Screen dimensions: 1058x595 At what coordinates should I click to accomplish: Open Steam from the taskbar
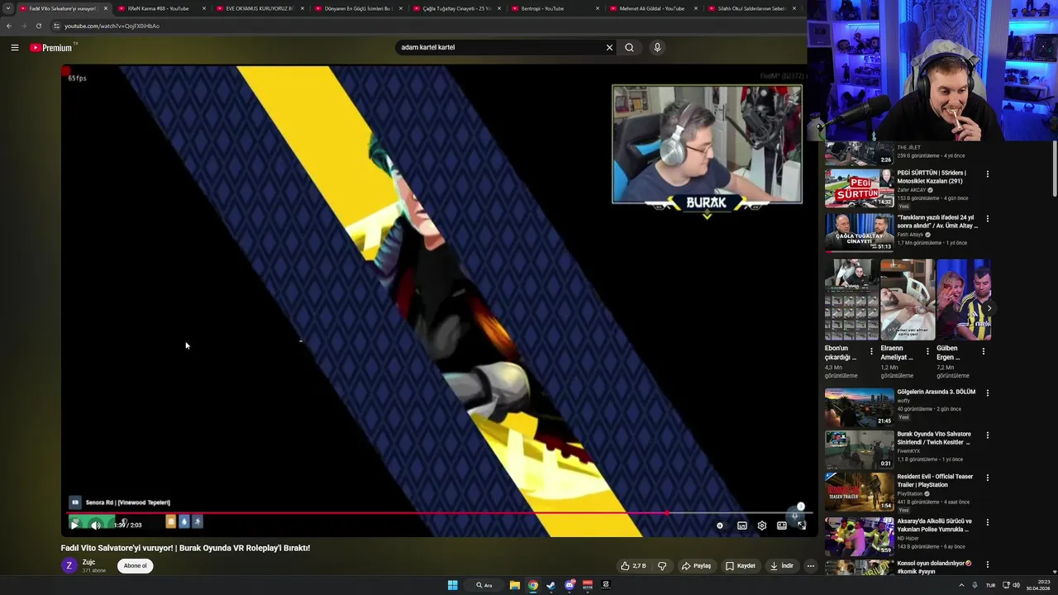point(551,585)
